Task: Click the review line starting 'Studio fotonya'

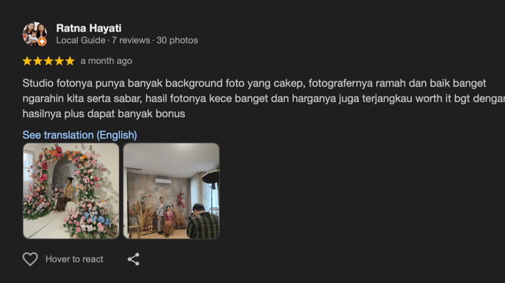Action: (x=254, y=83)
